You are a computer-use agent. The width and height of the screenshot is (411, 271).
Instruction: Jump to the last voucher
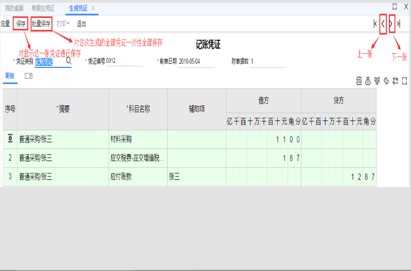[399, 24]
